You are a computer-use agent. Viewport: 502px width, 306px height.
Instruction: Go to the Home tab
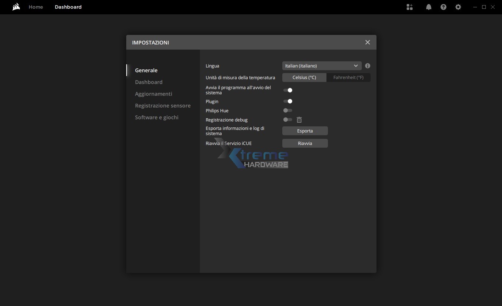[36, 7]
